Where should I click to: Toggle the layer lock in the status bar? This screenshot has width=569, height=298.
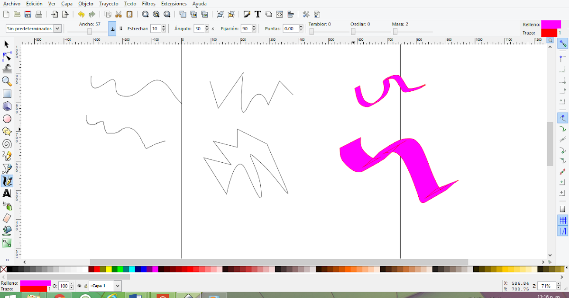point(86,286)
